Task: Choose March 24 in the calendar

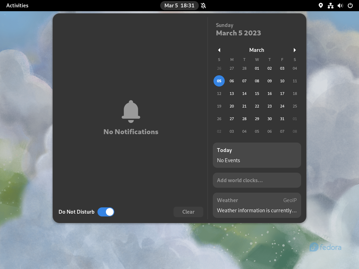Action: point(282,106)
